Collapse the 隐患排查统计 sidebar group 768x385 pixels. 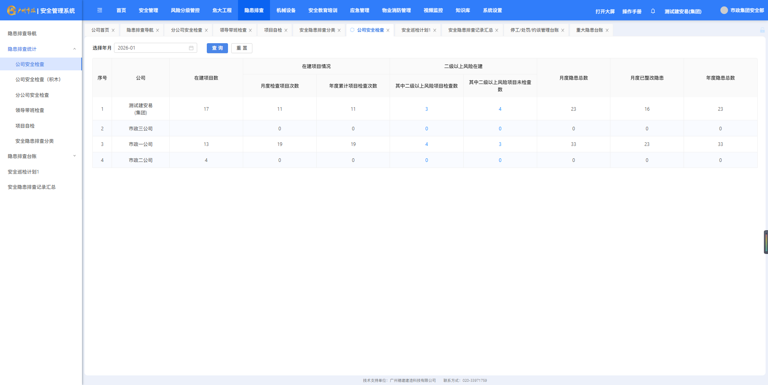pyautogui.click(x=74, y=49)
